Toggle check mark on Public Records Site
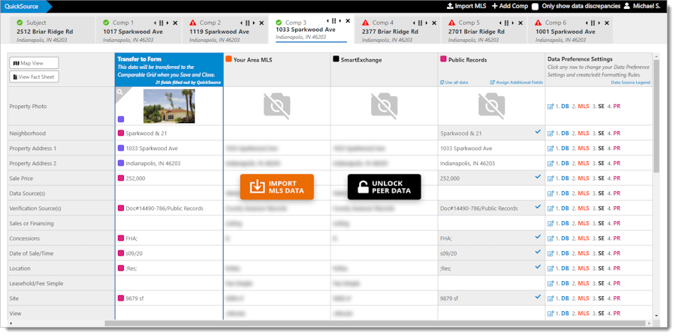Image resolution: width=676 pixels, height=336 pixels. [538, 296]
